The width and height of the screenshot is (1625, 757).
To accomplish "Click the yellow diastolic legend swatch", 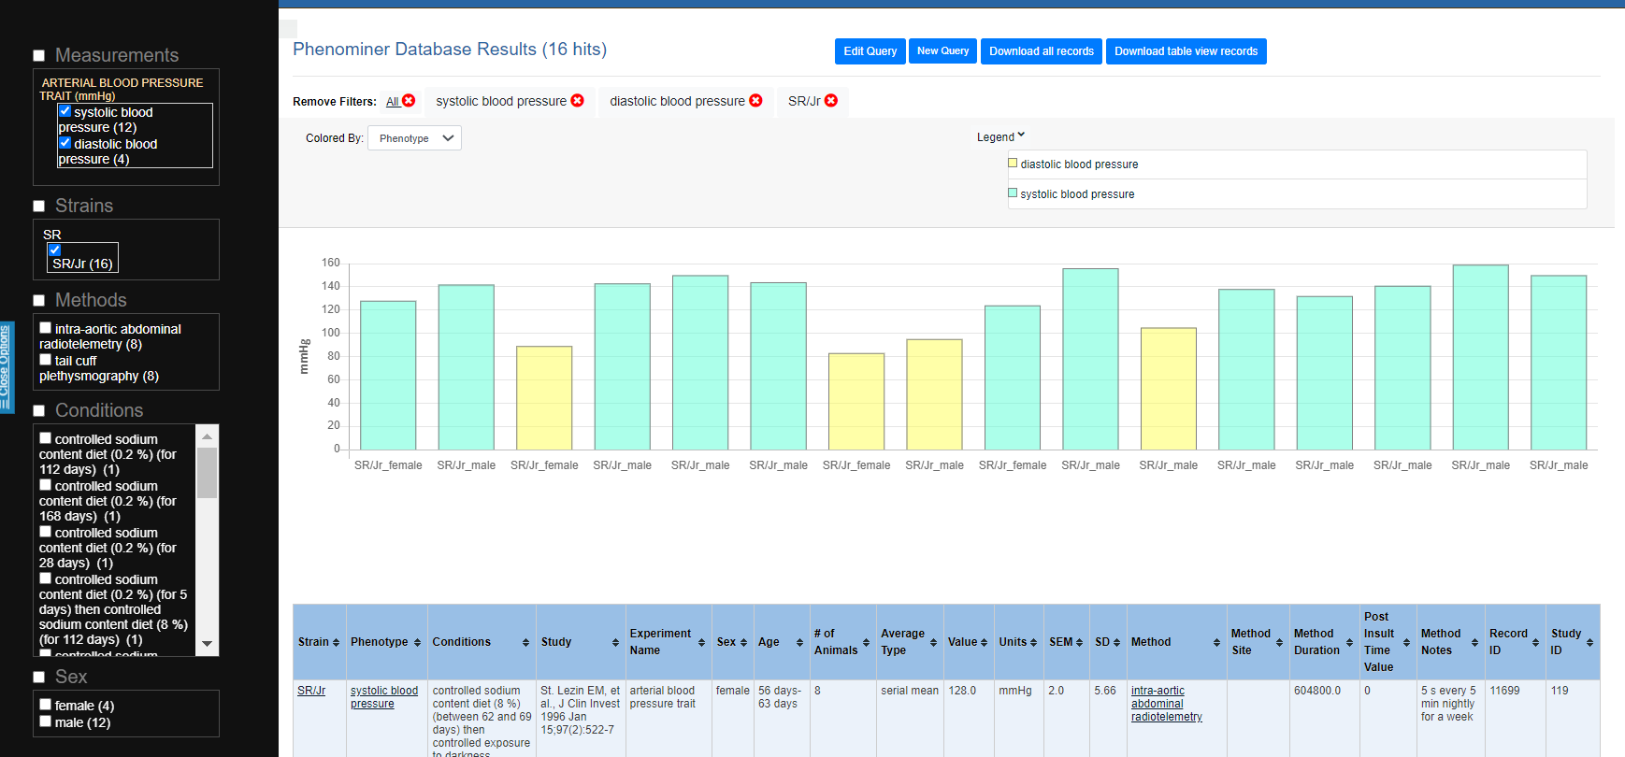I will pos(1013,164).
